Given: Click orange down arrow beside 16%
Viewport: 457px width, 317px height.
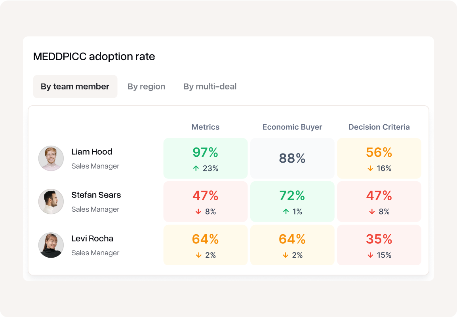Looking at the screenshot, I should coord(370,168).
